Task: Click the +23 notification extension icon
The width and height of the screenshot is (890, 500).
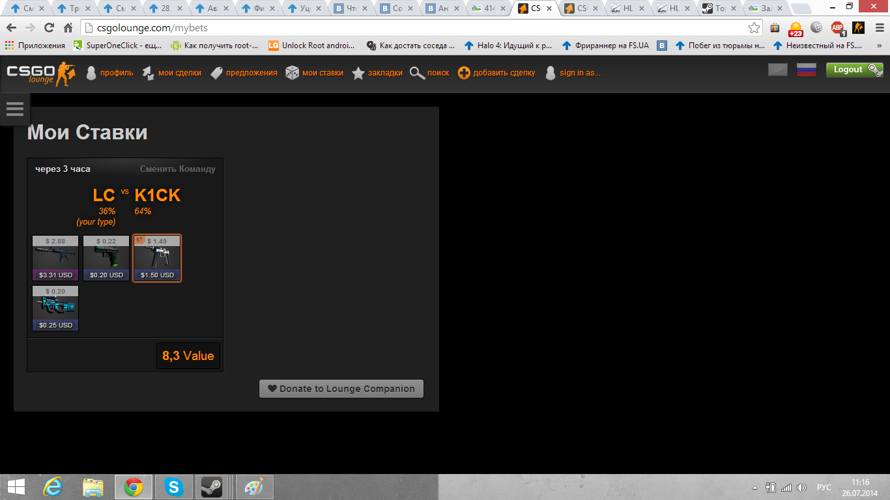Action: point(795,29)
